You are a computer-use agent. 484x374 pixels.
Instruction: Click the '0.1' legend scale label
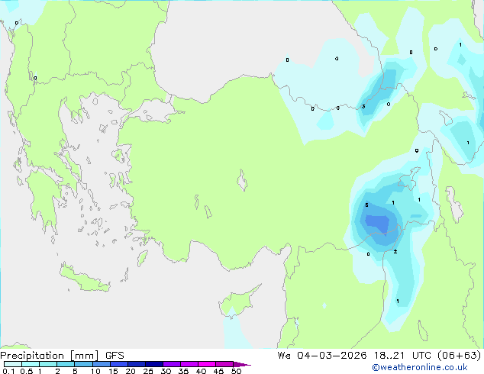pyautogui.click(x=8, y=371)
